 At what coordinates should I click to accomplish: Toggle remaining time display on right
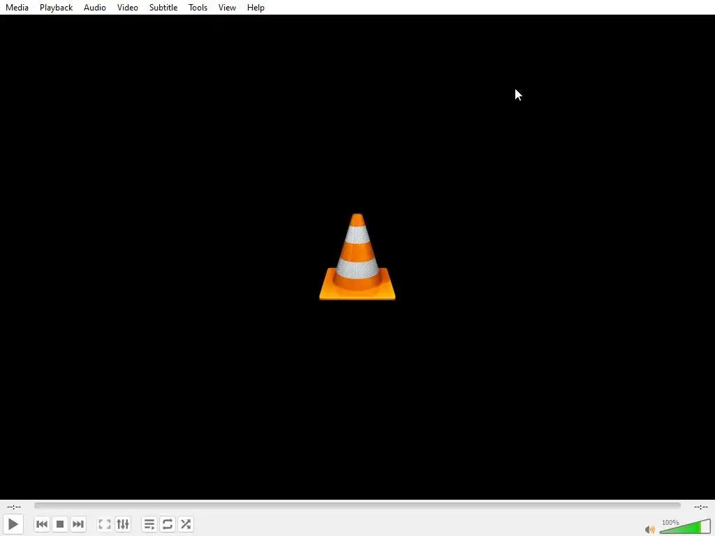(701, 507)
